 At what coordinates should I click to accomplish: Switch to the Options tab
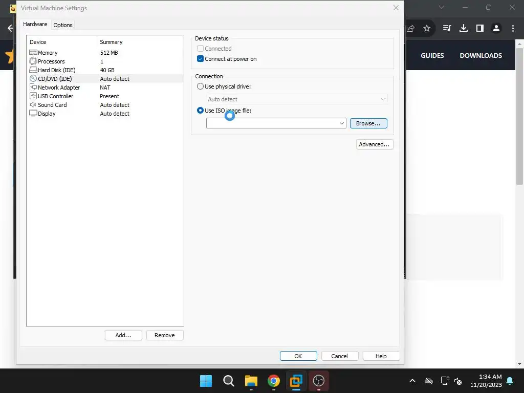pyautogui.click(x=63, y=25)
